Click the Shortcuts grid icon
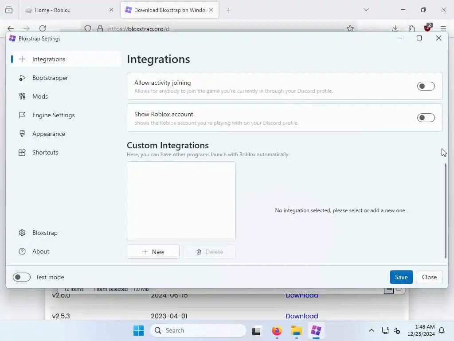 [x=22, y=153]
